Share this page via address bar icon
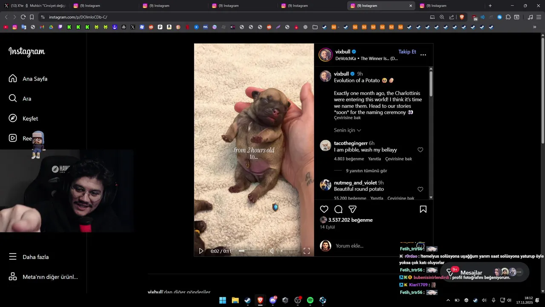 [x=451, y=17]
